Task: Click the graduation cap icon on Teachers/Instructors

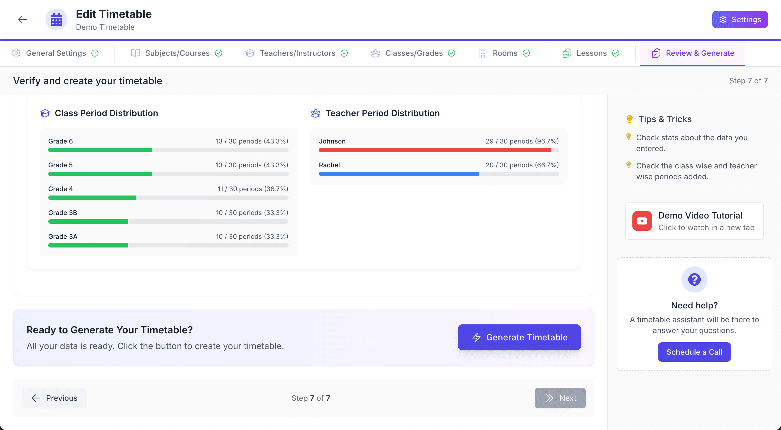Action: 249,53
